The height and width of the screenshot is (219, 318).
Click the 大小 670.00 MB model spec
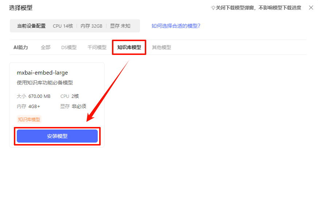[x=34, y=96]
